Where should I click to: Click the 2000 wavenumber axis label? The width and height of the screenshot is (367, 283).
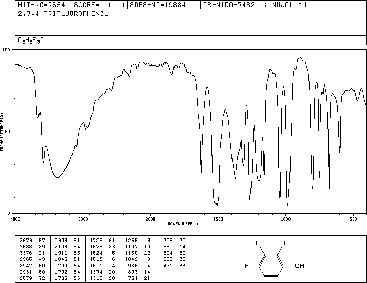(x=150, y=219)
